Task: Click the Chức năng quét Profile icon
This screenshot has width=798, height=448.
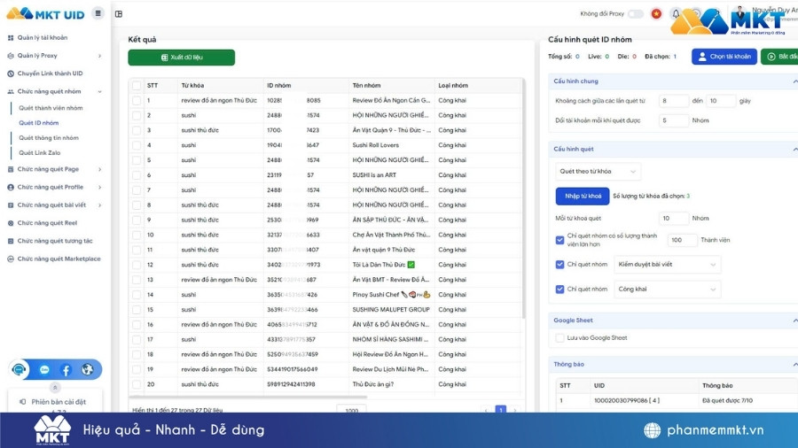Action: pos(11,188)
